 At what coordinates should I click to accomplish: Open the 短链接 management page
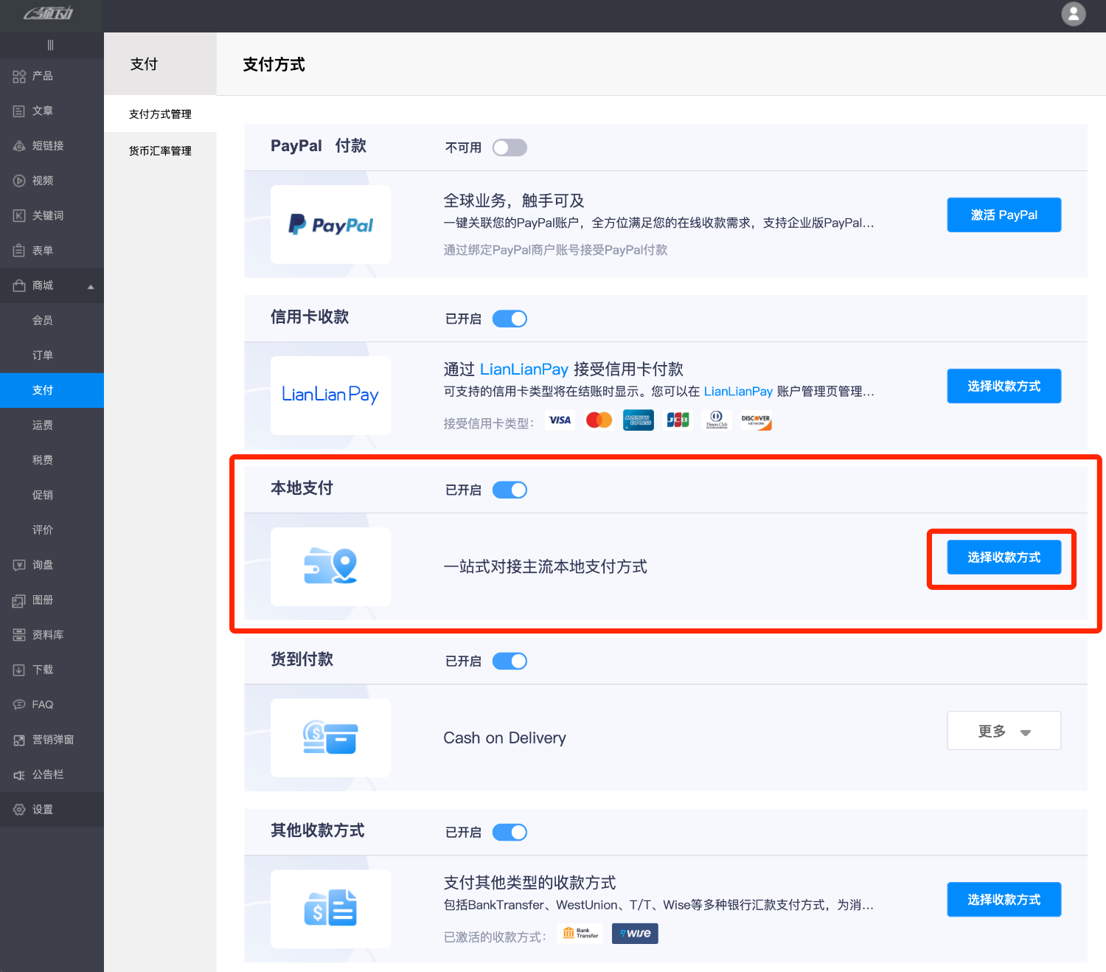click(x=46, y=145)
